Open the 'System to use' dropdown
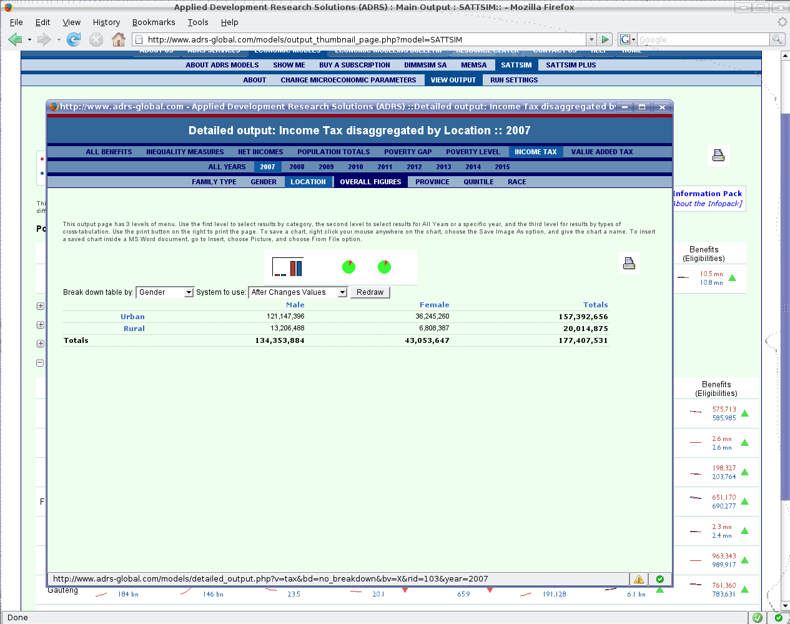The image size is (790, 624). point(298,292)
